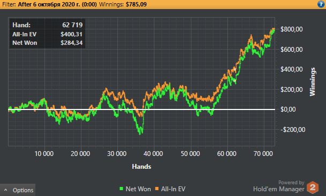Click the Winnings total $785,09
The image size is (326, 196).
(x=136, y=4)
